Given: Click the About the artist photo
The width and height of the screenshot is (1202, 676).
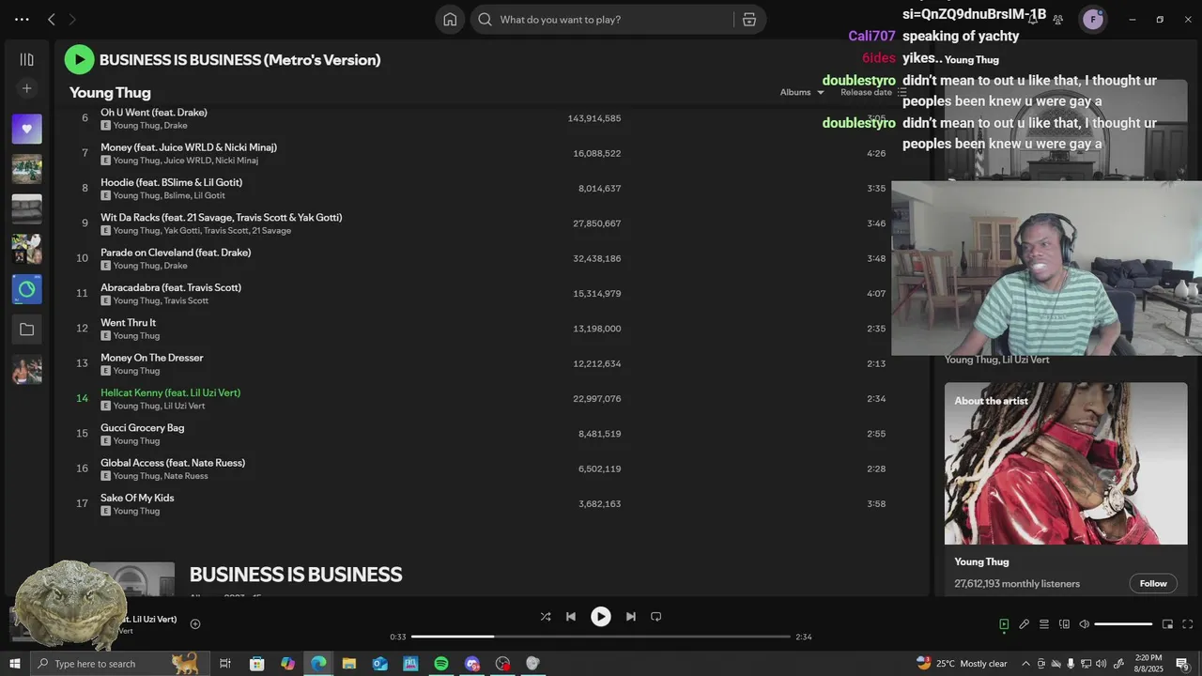Looking at the screenshot, I should 1066,463.
